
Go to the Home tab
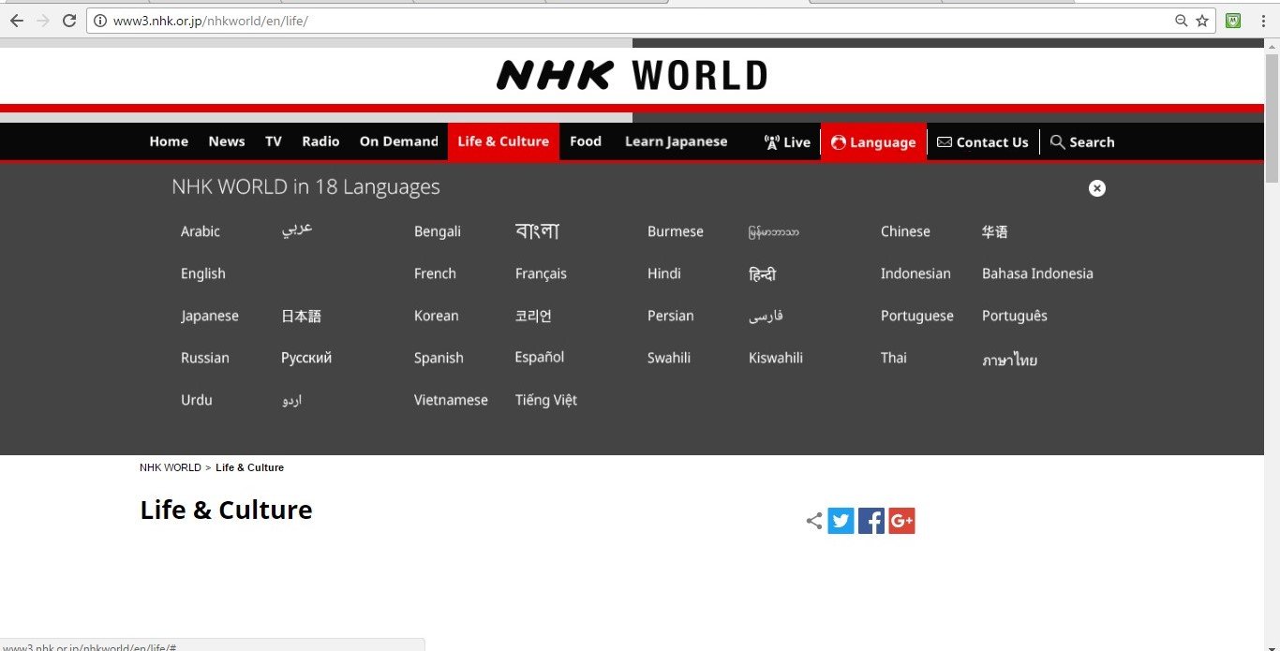tap(169, 141)
